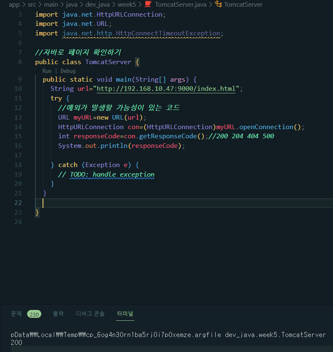
Task: Switch to the 문제 panel tab
Action: 16,314
